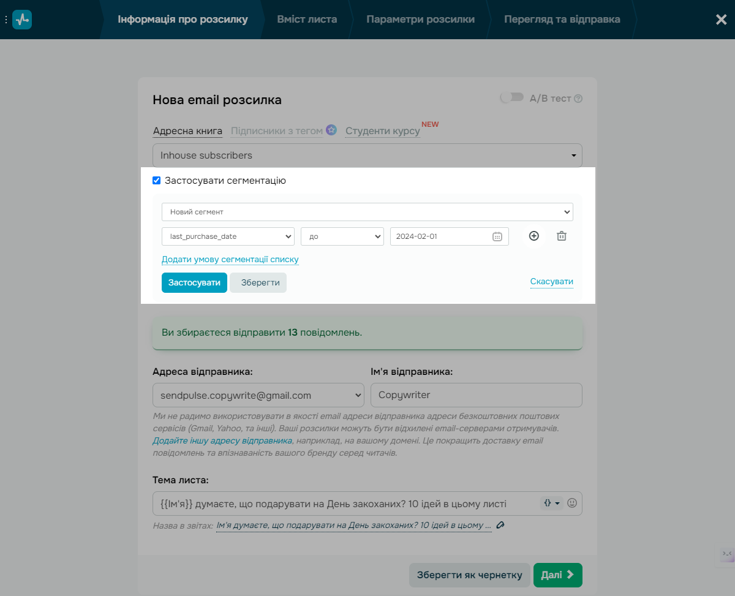
Task: Insert a variable via the curly braces icon
Action: [x=552, y=503]
